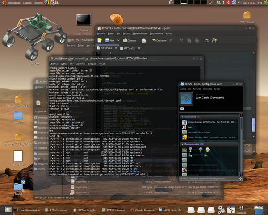Open aMSN mail inbox envelope icon
Screen dimensions: 268x215
182,109
